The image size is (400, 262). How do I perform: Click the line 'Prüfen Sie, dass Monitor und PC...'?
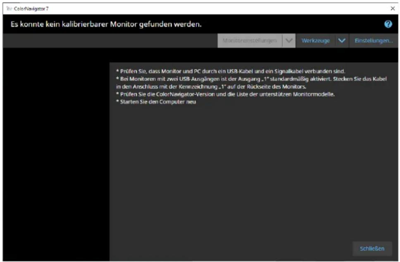[x=231, y=71]
